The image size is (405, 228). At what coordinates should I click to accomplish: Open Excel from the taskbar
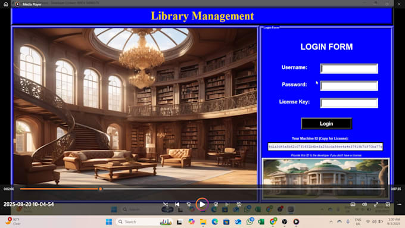tap(261, 222)
